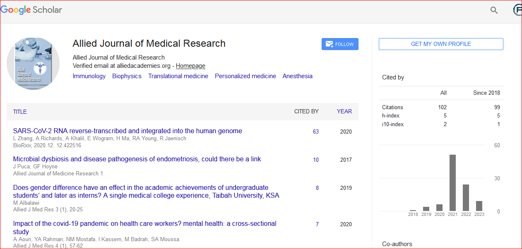This screenshot has height=249, width=522.
Task: Open the Translational medicine tag
Action: pos(178,76)
